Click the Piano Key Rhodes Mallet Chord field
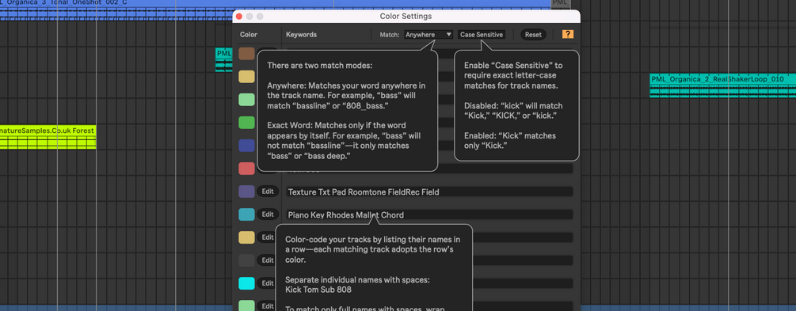Image resolution: width=796 pixels, height=311 pixels. pos(429,214)
